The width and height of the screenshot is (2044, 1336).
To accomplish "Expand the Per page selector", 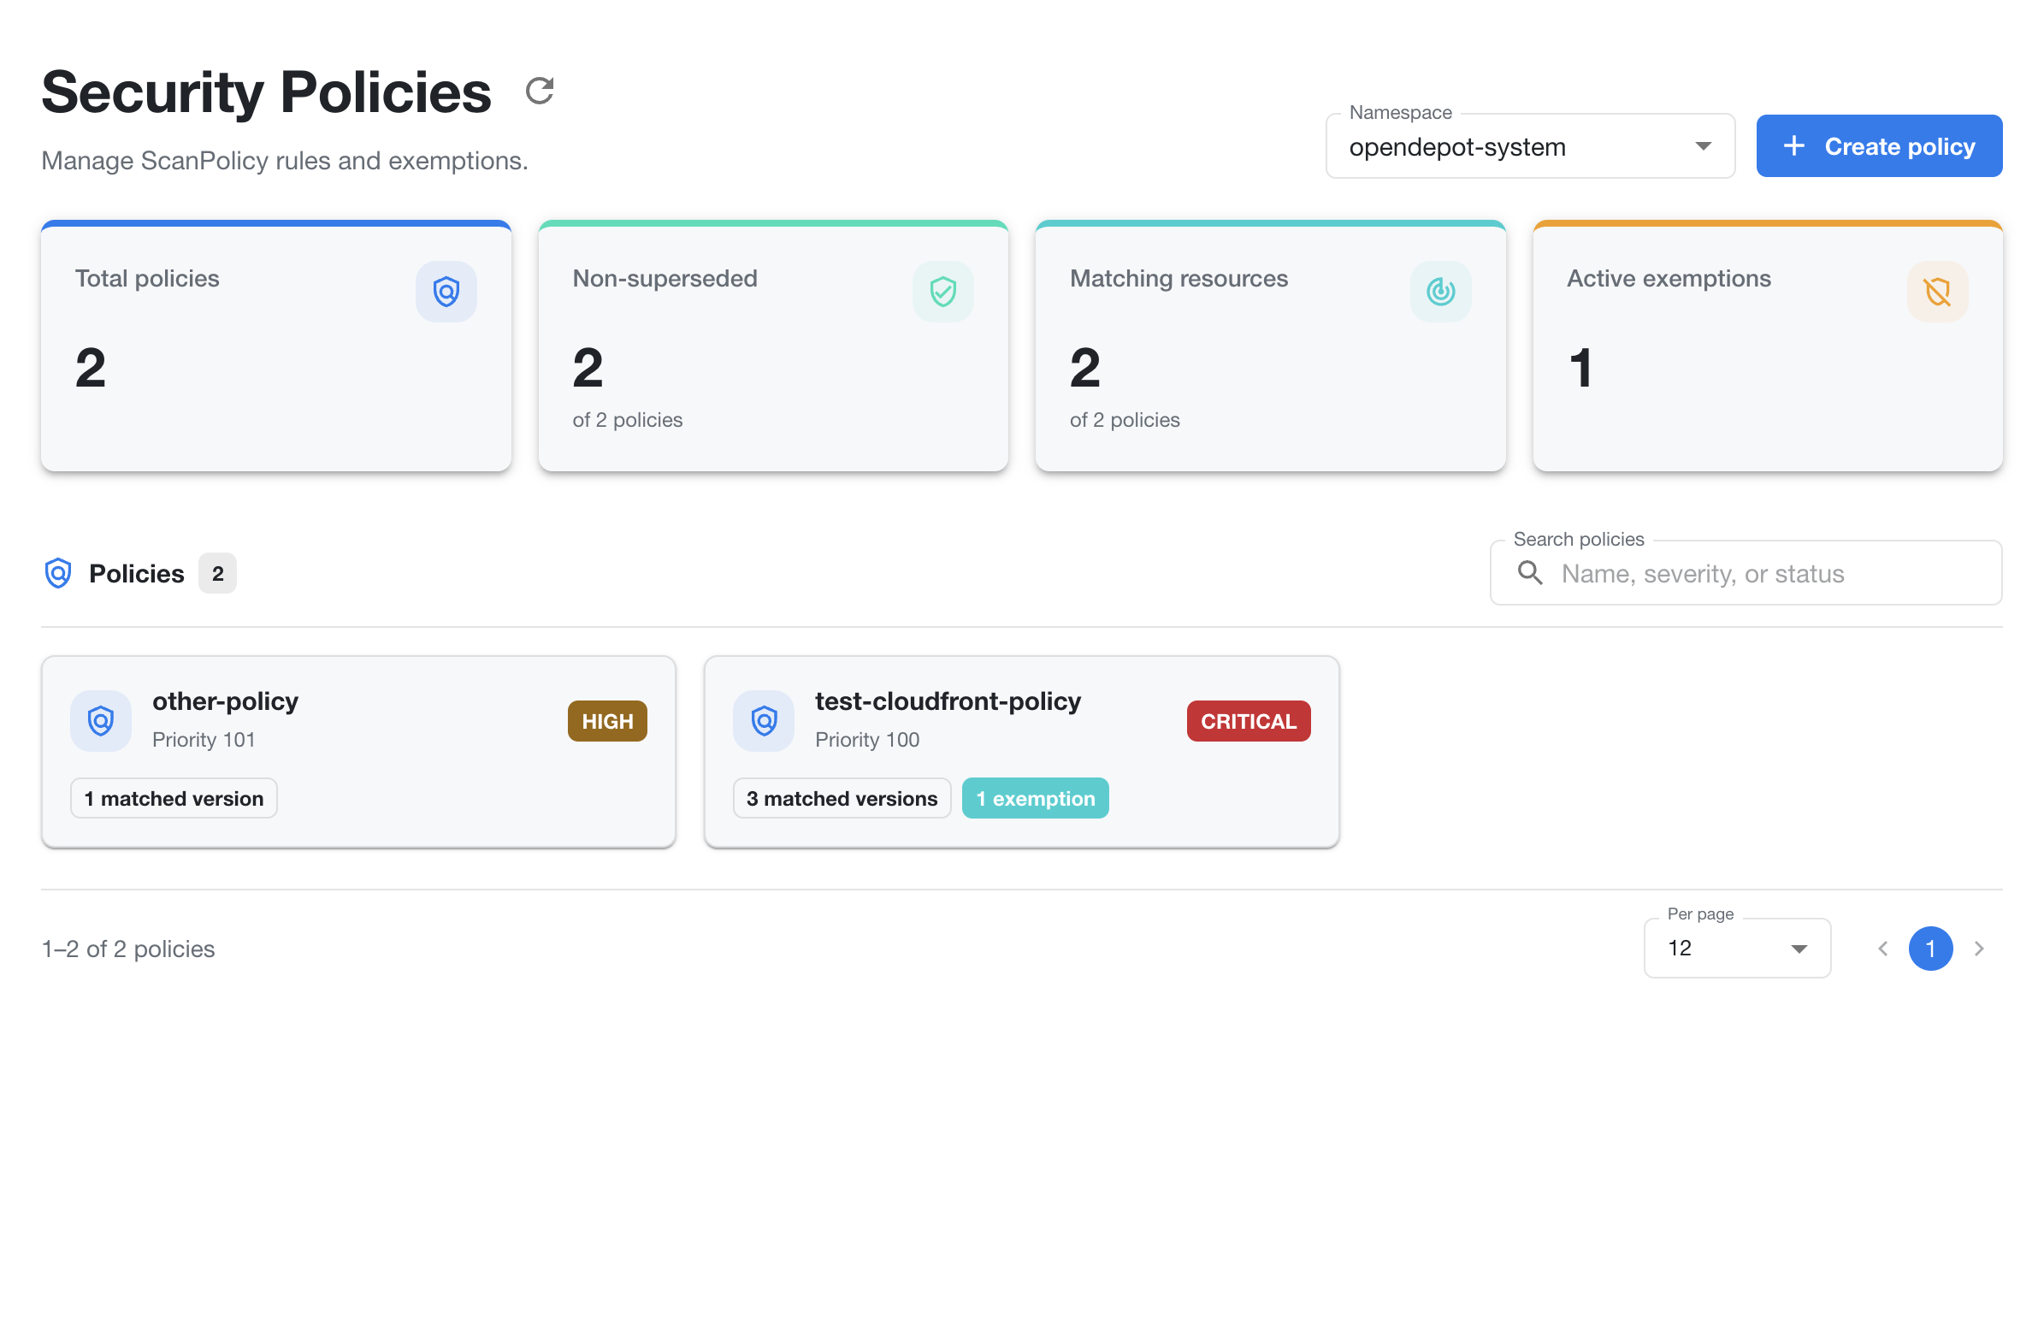I will pos(1738,949).
